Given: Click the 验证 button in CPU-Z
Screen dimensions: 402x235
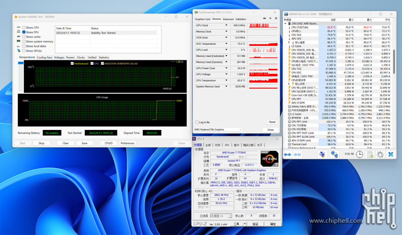Looking at the screenshot, I should (x=255, y=224).
